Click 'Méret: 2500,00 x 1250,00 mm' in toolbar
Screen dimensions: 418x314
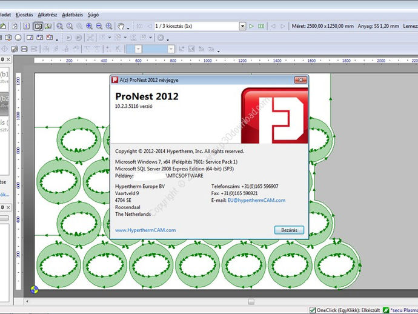[322, 26]
